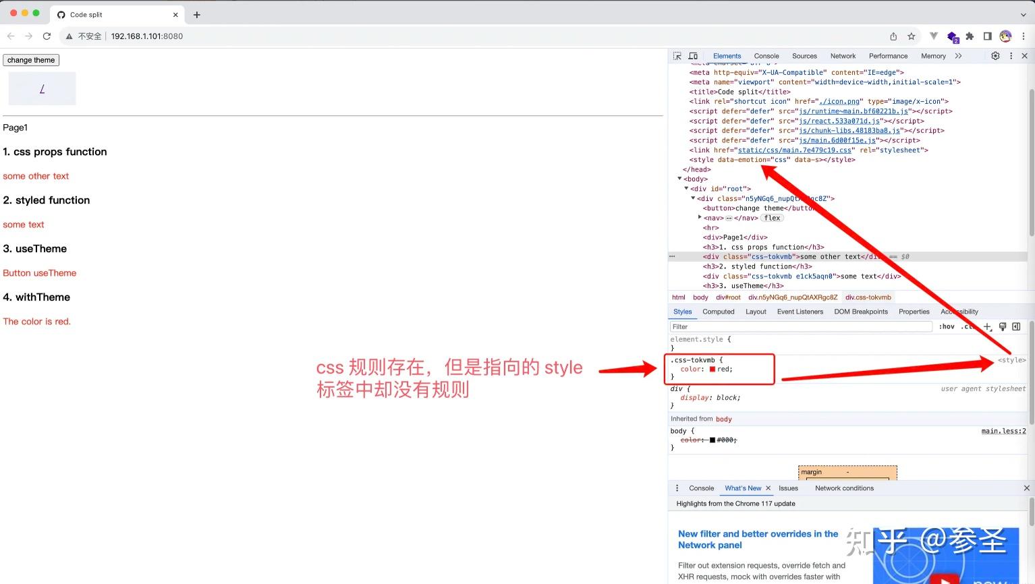Close the Code split tab
Viewport: 1035px width, 584px height.
tap(176, 15)
